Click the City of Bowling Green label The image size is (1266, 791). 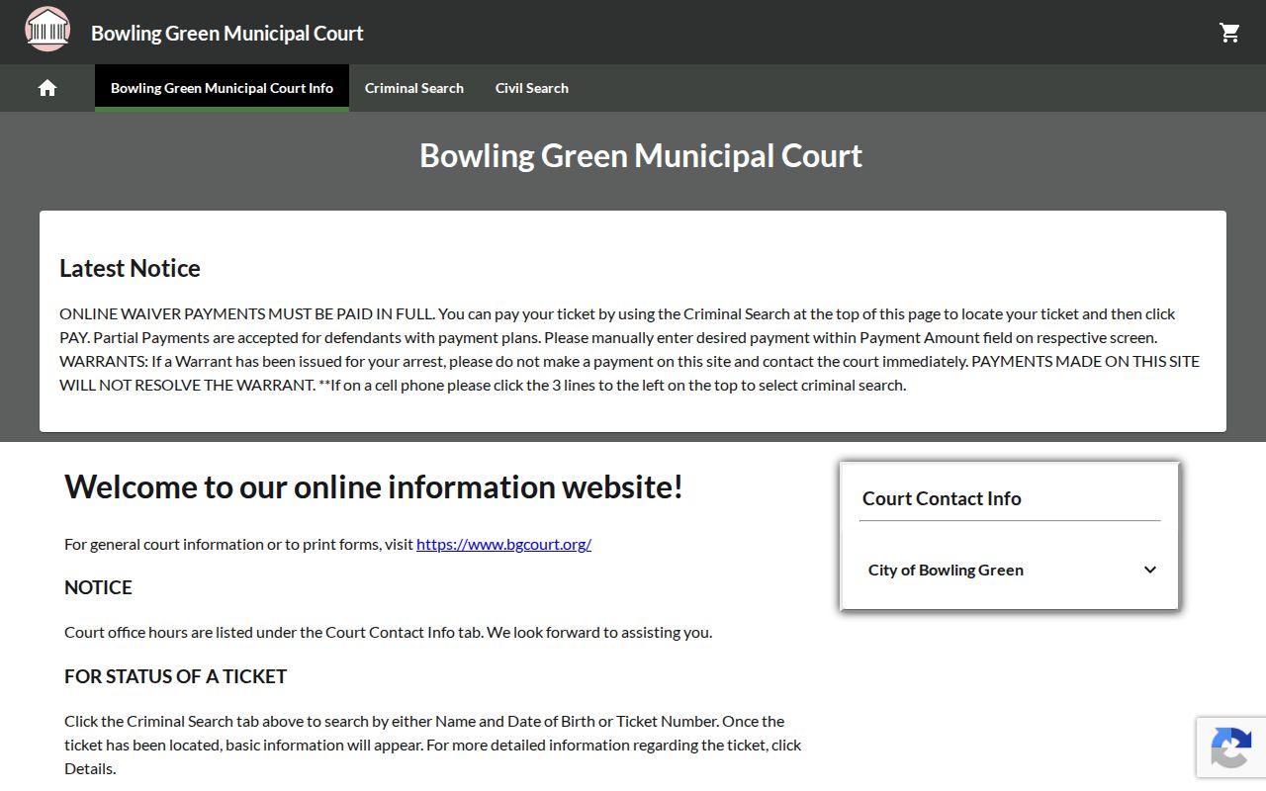(x=946, y=570)
